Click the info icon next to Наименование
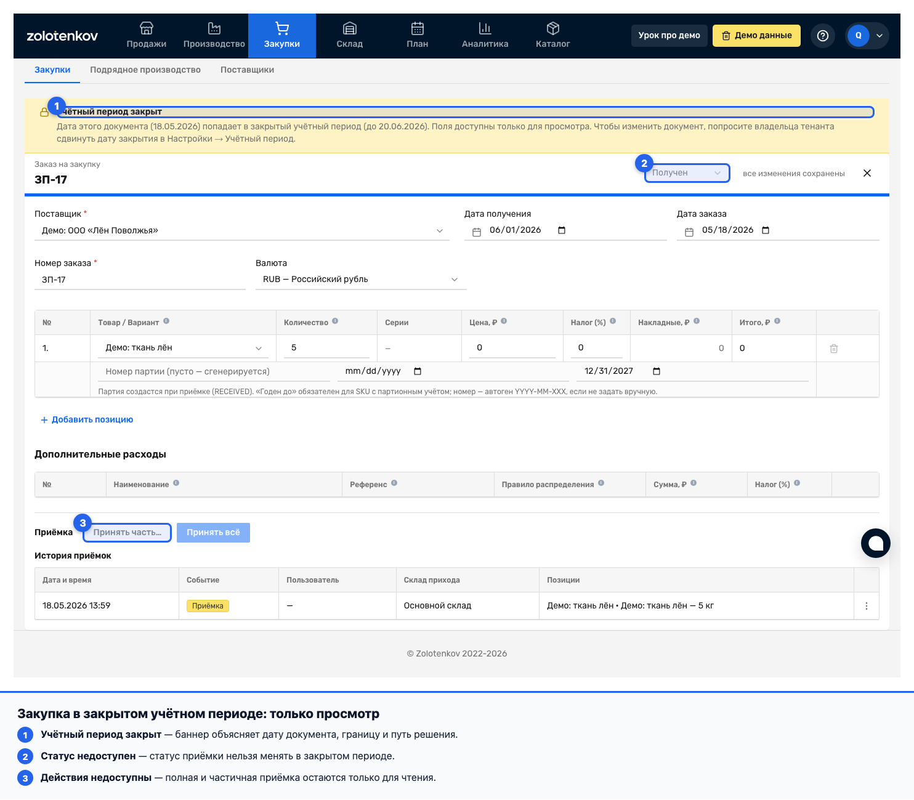Screen dimensions: 914x800 tap(176, 483)
